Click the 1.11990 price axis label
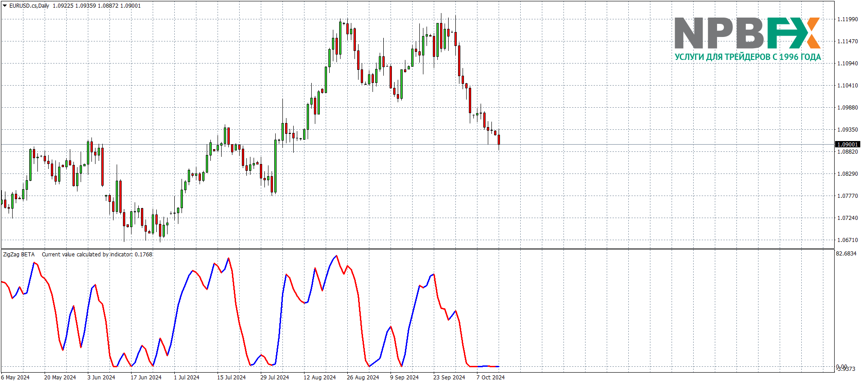863x383 pixels. [847, 19]
